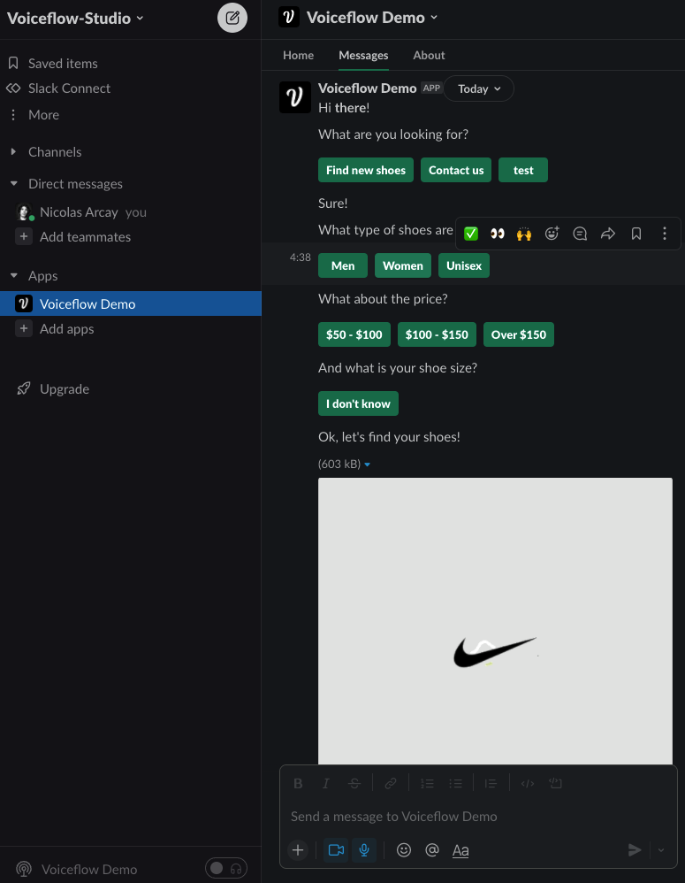Viewport: 685px width, 883px height.
Task: Toggle bold formatting in composer
Action: click(x=298, y=783)
